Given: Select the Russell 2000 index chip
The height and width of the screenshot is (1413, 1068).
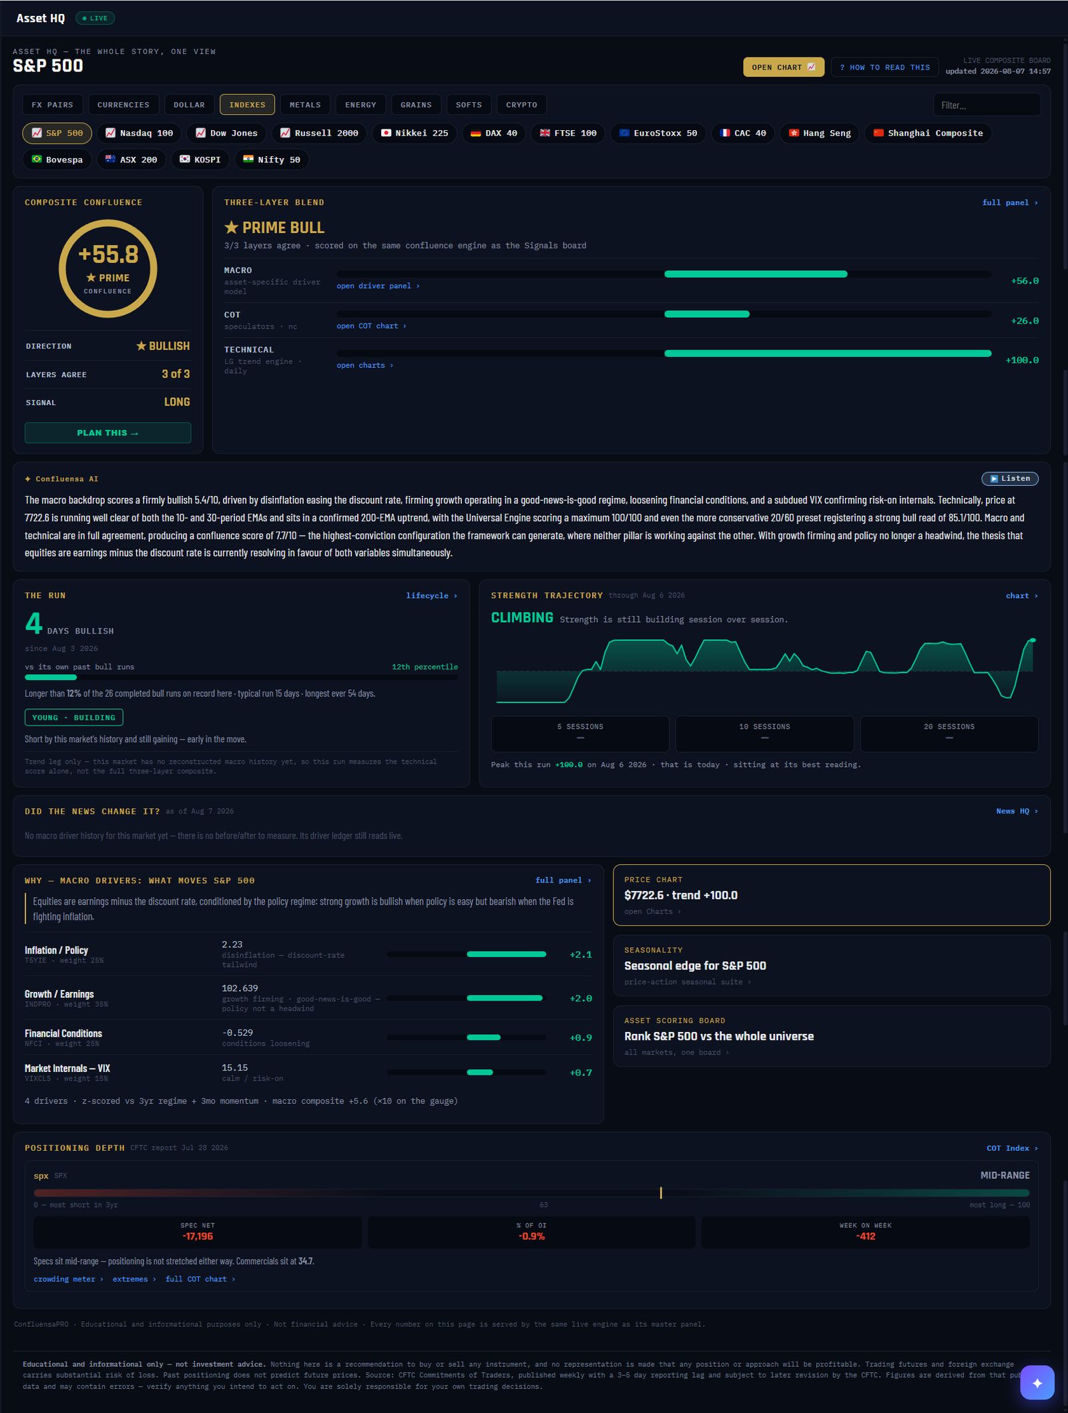Looking at the screenshot, I should [319, 133].
